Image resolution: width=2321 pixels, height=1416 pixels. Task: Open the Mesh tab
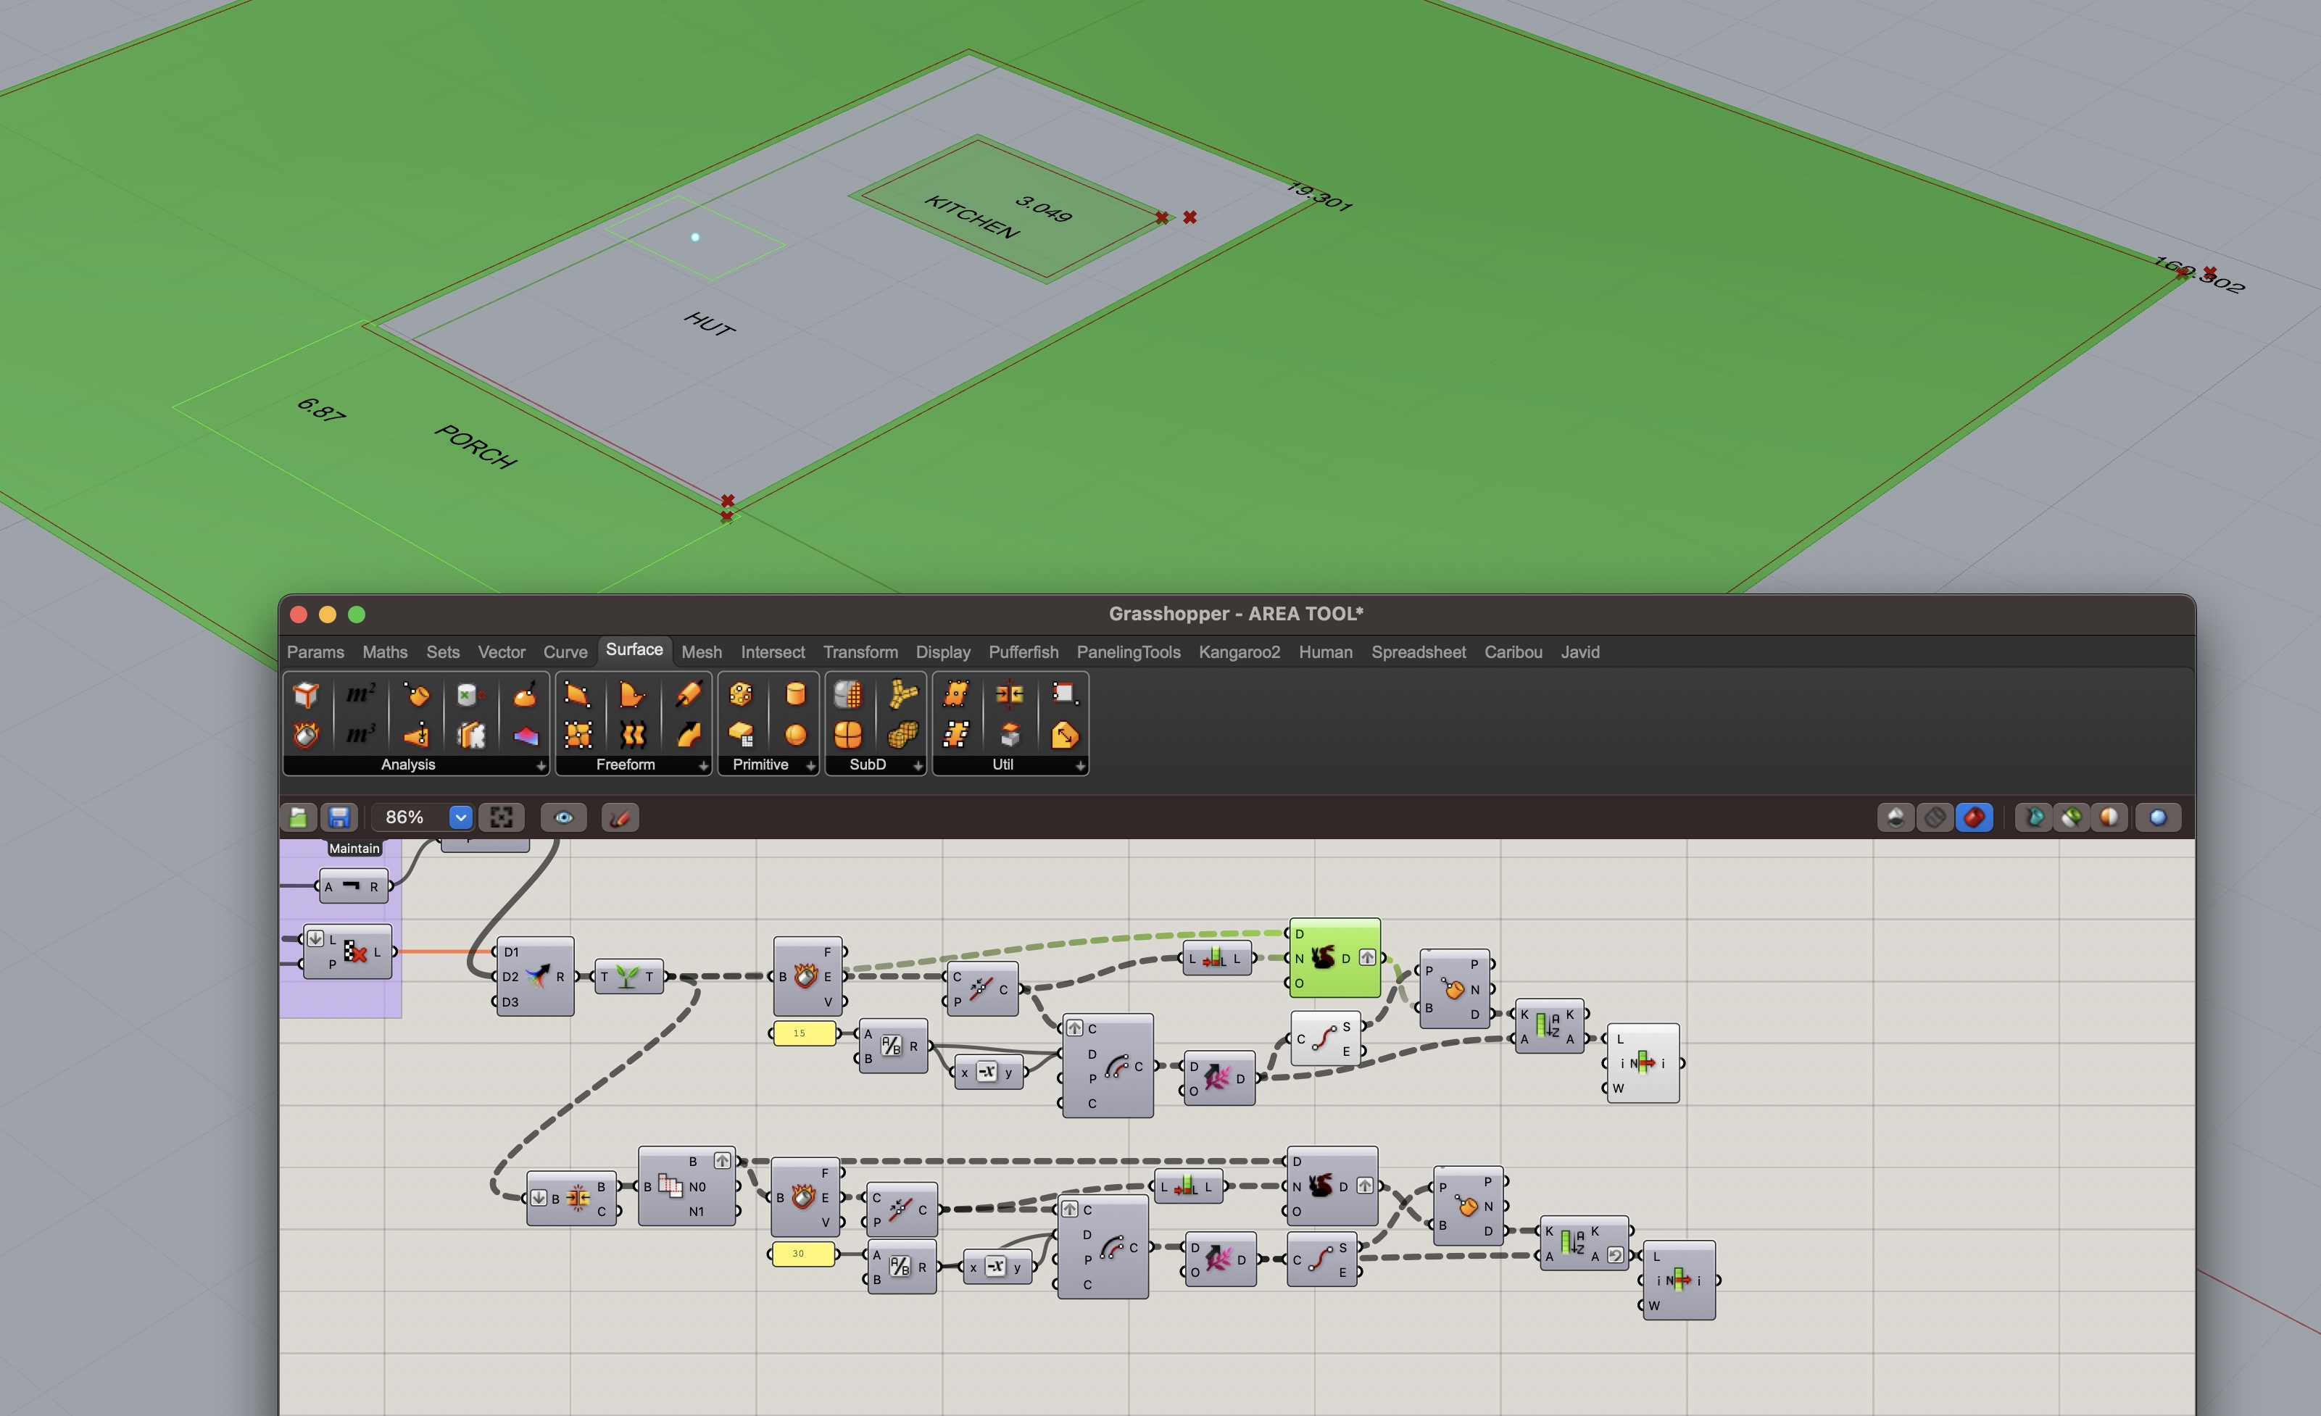point(702,651)
